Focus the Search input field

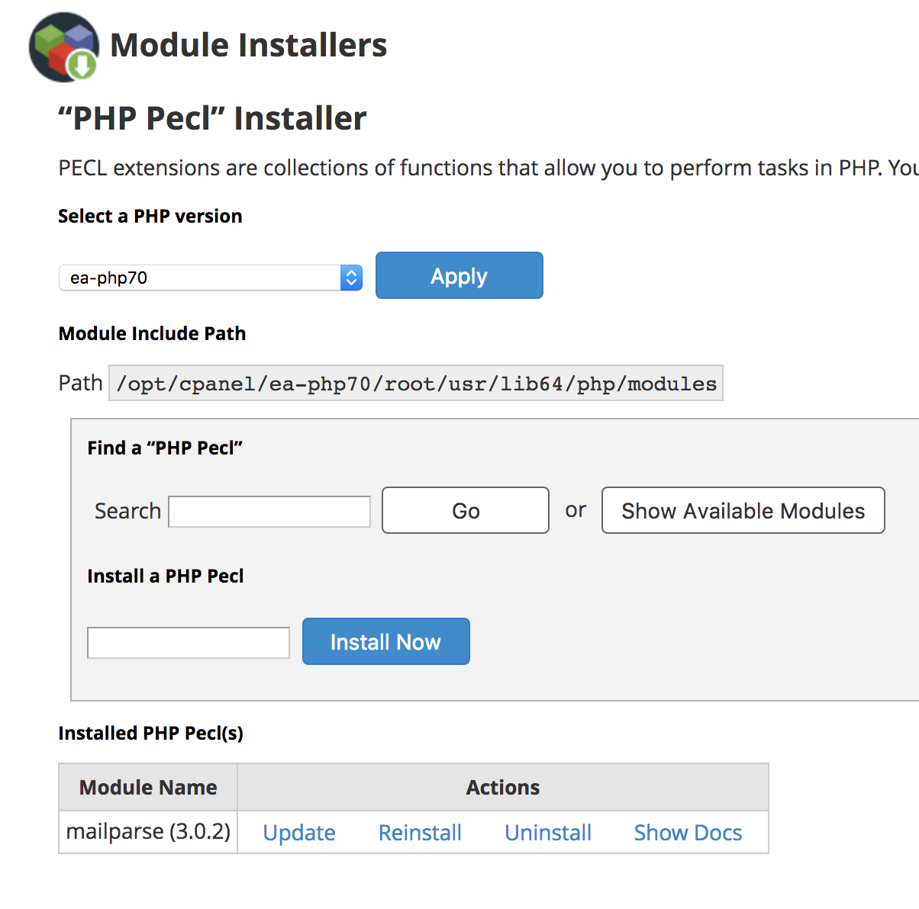click(x=269, y=511)
